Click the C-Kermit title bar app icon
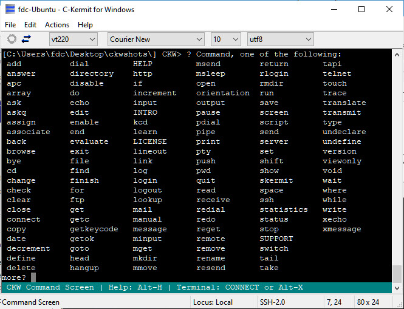The width and height of the screenshot is (404, 309). pyautogui.click(x=10, y=9)
